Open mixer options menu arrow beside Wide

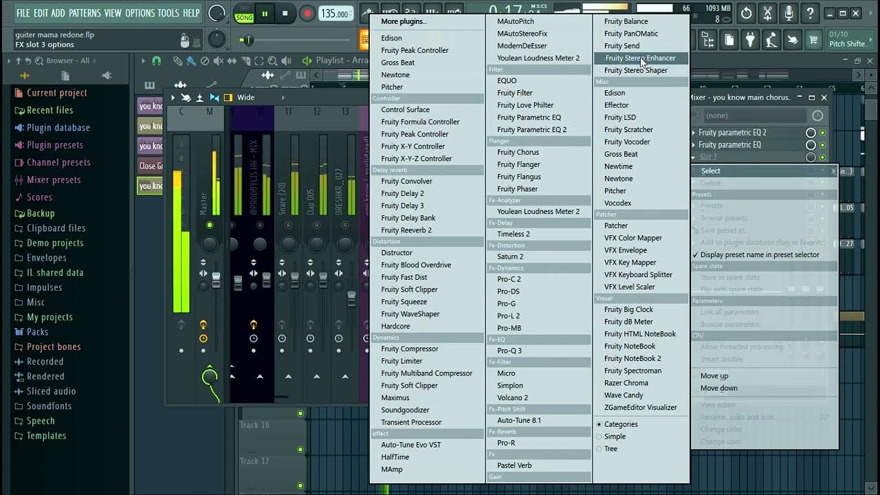[173, 98]
